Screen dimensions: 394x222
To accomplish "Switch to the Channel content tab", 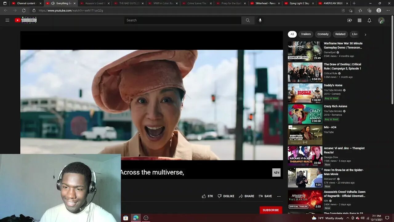I will (x=26, y=3).
